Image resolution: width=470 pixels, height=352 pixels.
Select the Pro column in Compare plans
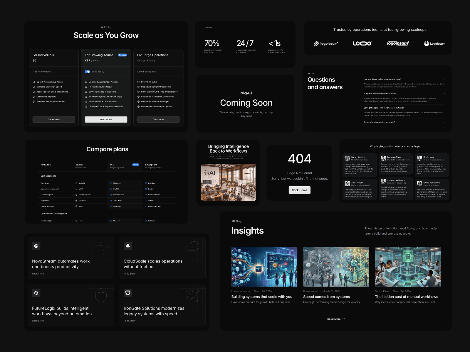(124, 166)
